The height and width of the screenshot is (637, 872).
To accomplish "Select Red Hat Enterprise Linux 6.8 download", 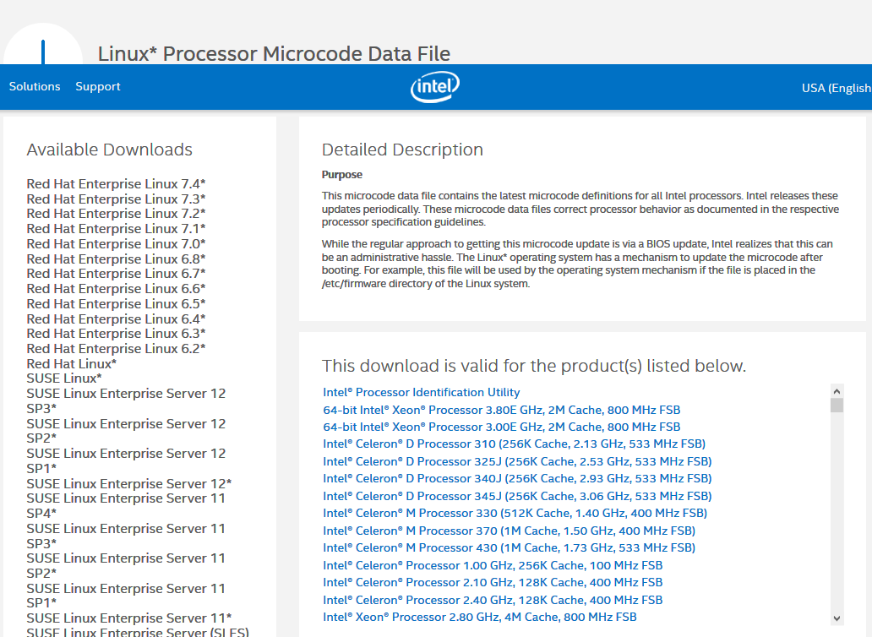I will point(116,258).
